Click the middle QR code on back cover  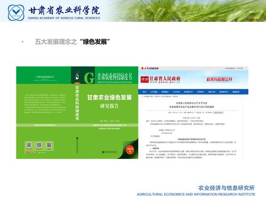click(x=39, y=145)
